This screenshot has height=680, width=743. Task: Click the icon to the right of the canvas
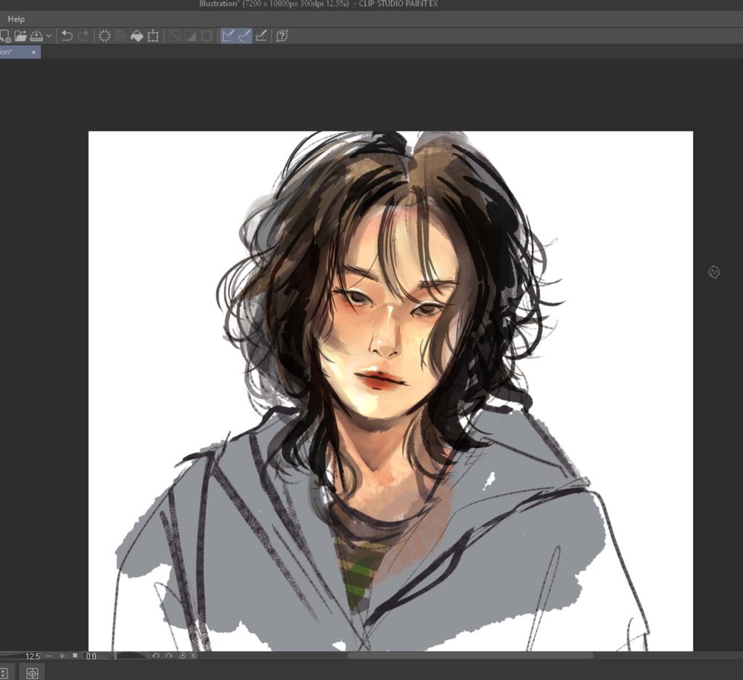(713, 272)
